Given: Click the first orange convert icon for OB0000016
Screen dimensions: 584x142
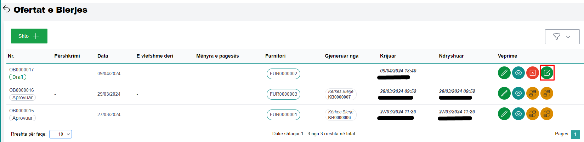Looking at the screenshot, I should [532, 94].
